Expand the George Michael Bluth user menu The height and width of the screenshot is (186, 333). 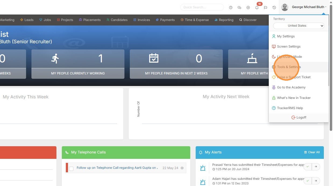click(309, 7)
